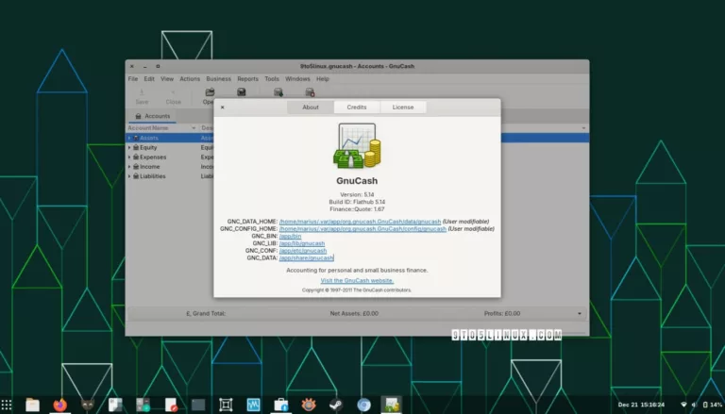This screenshot has height=414, width=725.
Task: Open the app grid launcher in taskbar
Action: click(x=8, y=405)
